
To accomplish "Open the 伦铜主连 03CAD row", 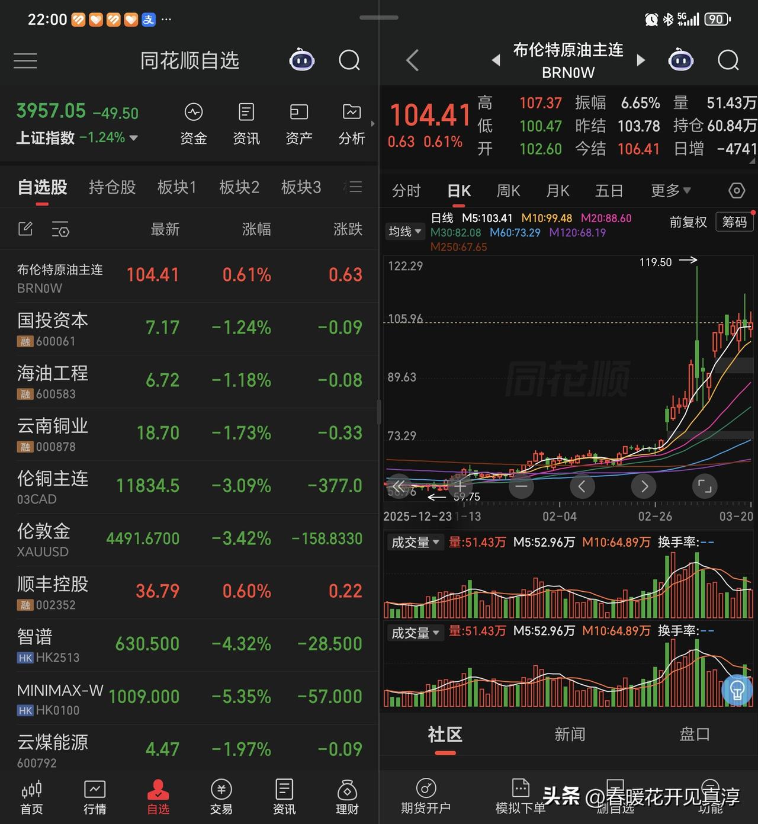I will click(x=189, y=487).
